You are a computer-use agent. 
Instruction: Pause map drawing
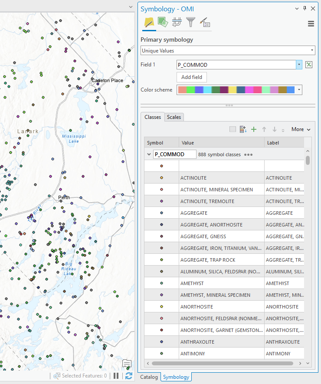point(116,376)
